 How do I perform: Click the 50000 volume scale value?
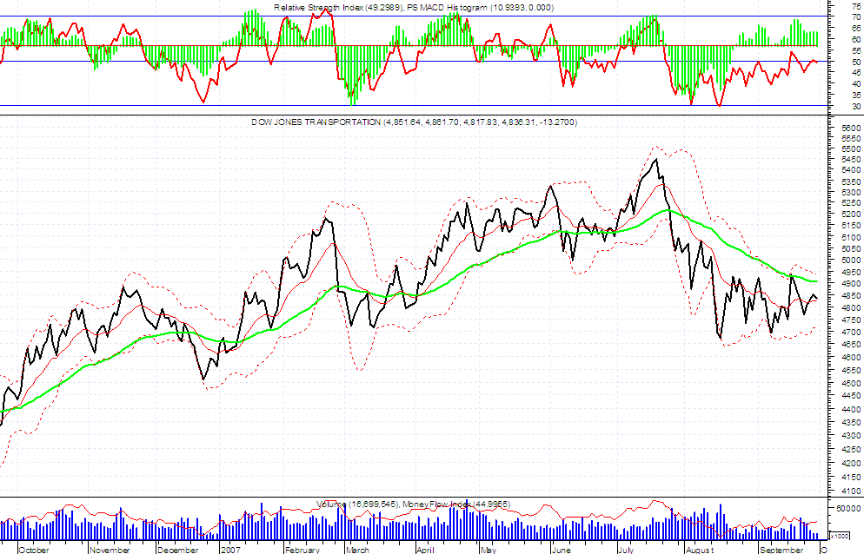(x=849, y=508)
